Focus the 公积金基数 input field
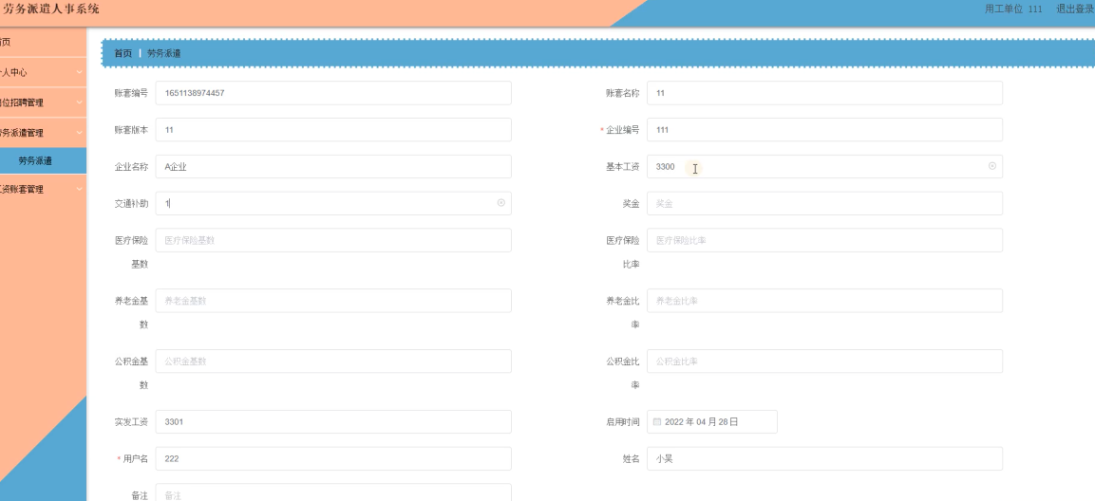 pos(332,362)
